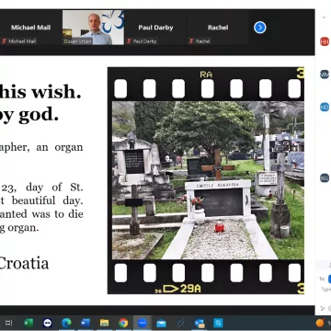Open the chat recipient selector next to To:
This screenshot has height=331, width=331.
pyautogui.click(x=329, y=279)
